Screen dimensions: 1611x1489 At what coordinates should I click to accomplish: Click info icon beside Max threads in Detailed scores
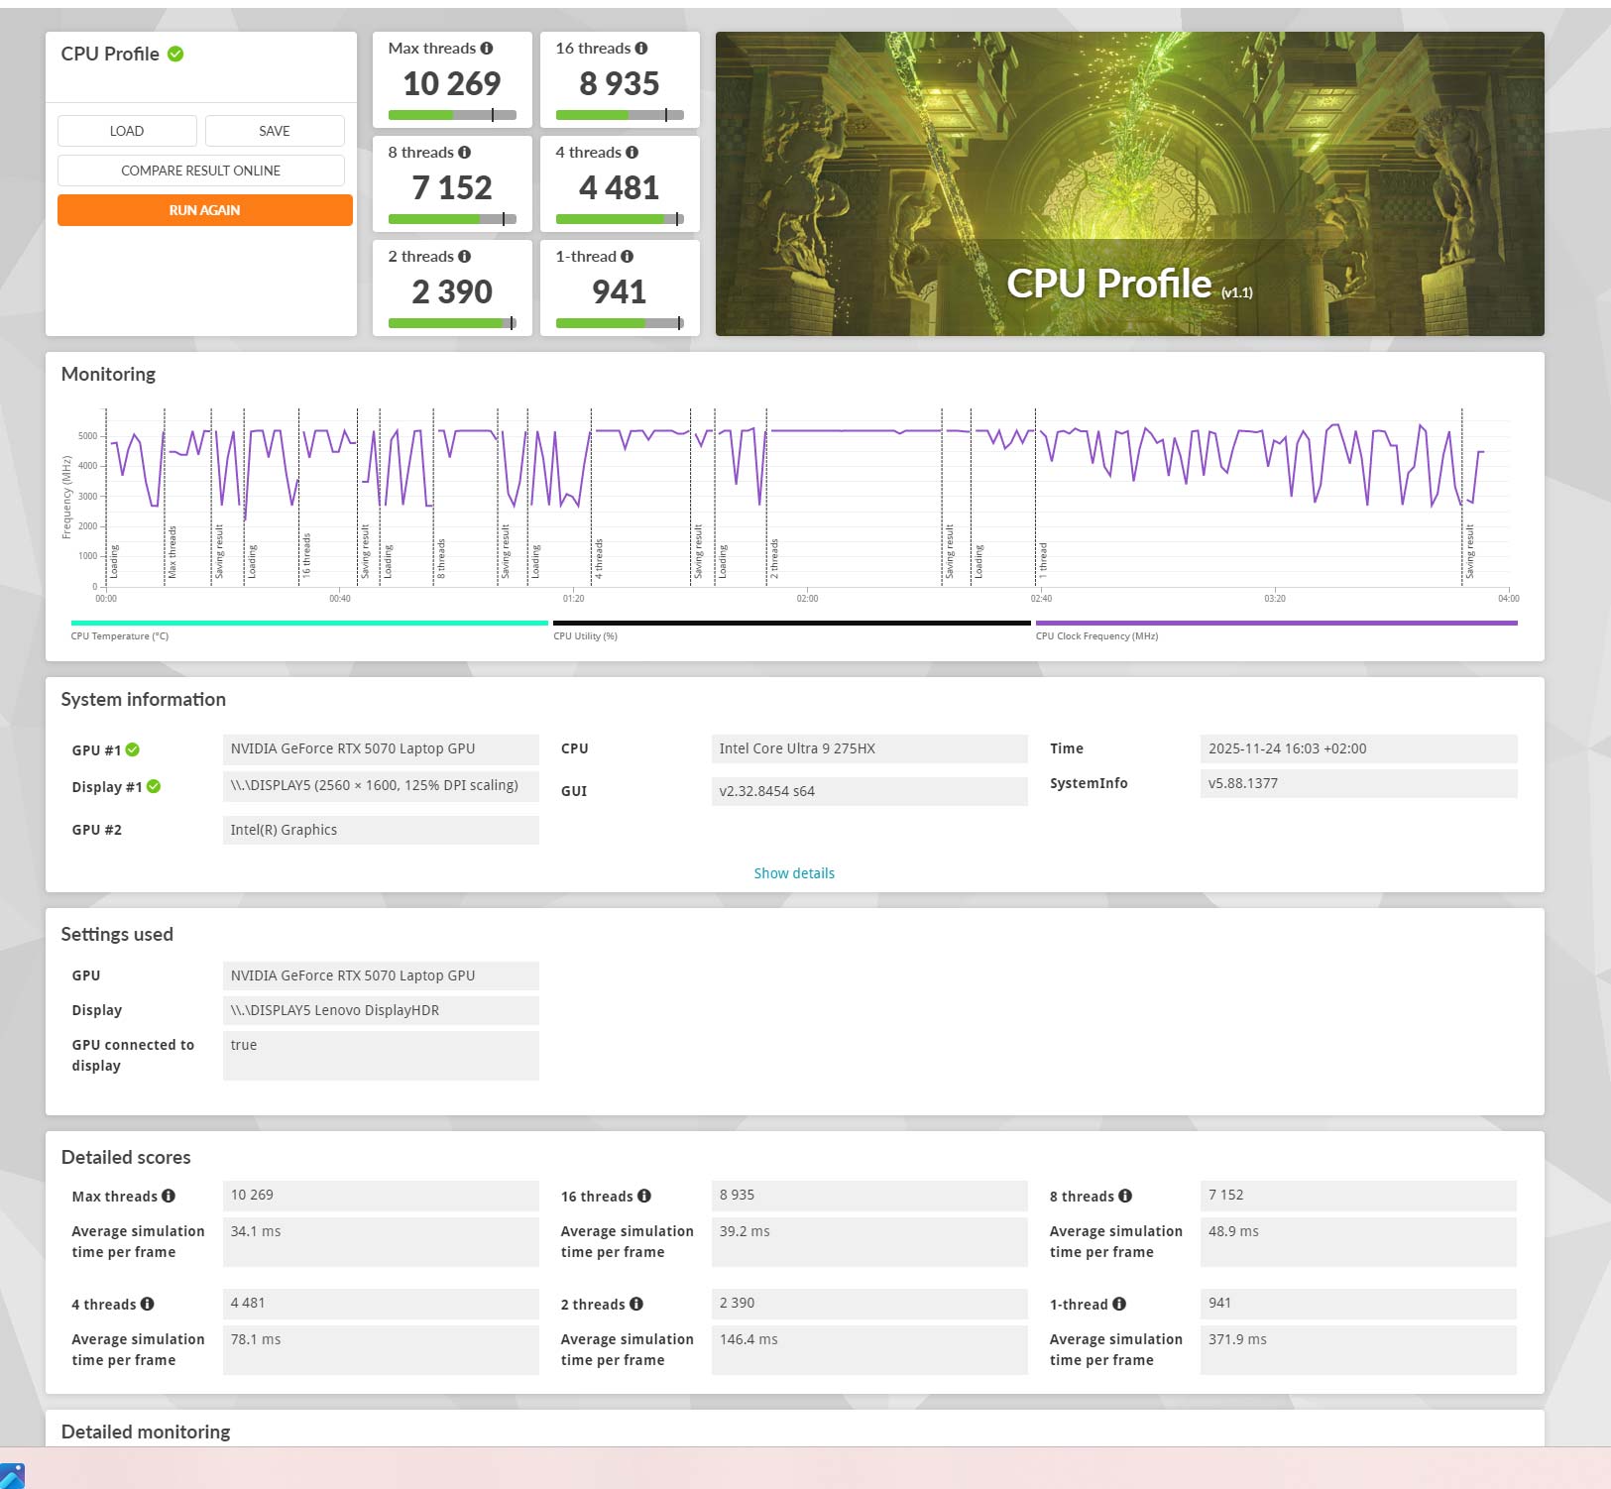coord(169,1197)
